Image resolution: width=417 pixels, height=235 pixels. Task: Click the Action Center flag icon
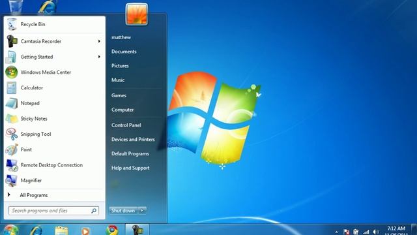click(x=346, y=232)
